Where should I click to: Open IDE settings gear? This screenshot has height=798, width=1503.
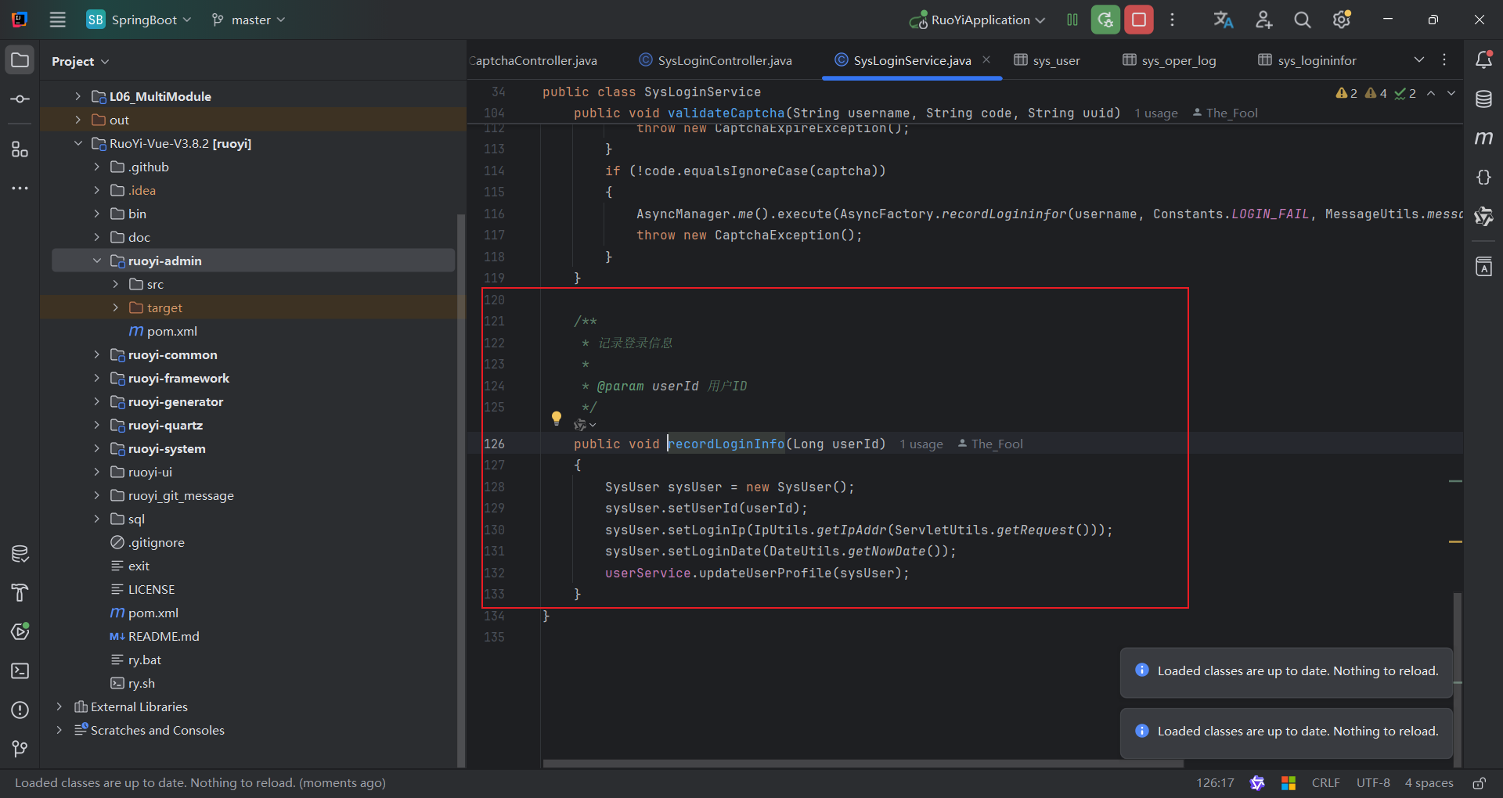click(x=1342, y=20)
